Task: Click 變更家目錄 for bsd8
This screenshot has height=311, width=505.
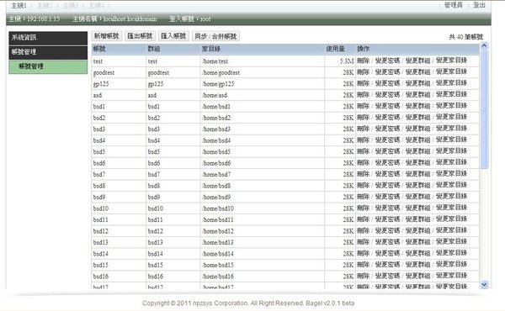Action: pos(451,185)
